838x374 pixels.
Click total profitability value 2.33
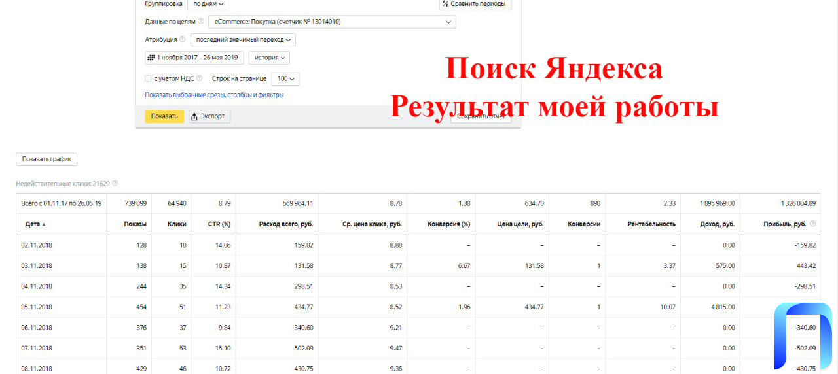click(669, 203)
